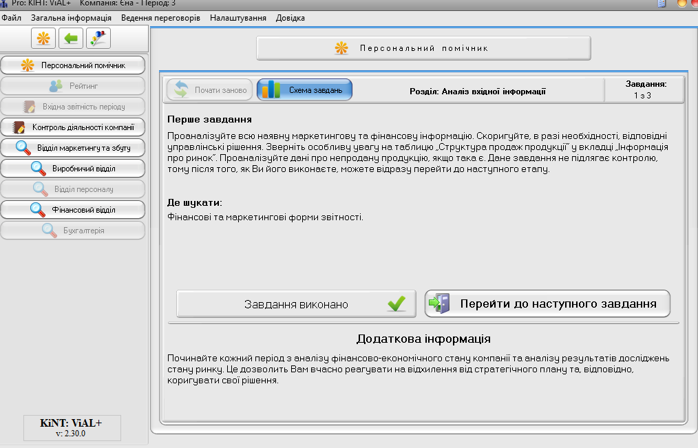Open Виробничий відділ section
This screenshot has width=698, height=448.
[x=73, y=169]
